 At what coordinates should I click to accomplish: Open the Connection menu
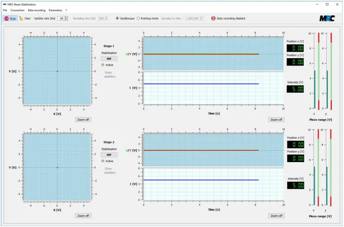[17, 10]
